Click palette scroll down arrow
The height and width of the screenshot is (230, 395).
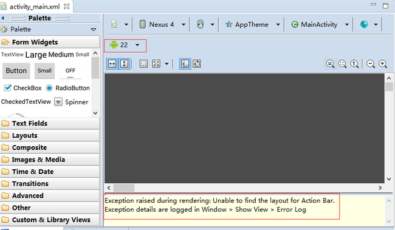pyautogui.click(x=95, y=113)
